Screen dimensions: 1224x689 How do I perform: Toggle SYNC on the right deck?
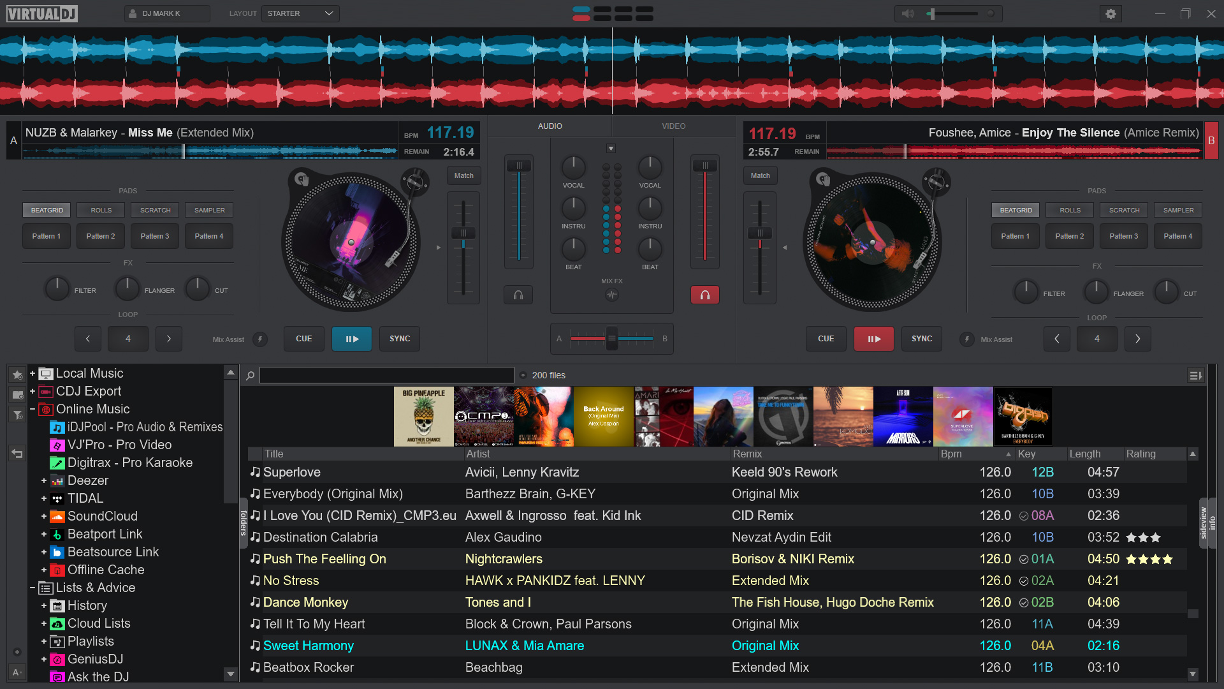pyautogui.click(x=922, y=338)
